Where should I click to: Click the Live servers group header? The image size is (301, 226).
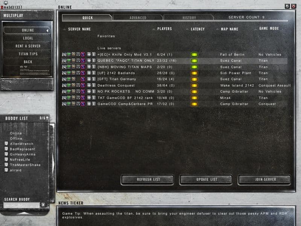point(109,48)
